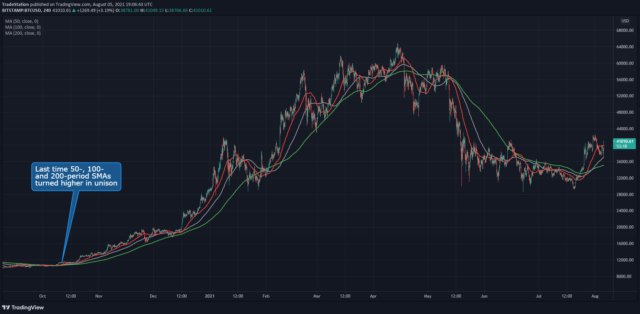Open the USD currency selector badge
The image size is (640, 314).
625,21
